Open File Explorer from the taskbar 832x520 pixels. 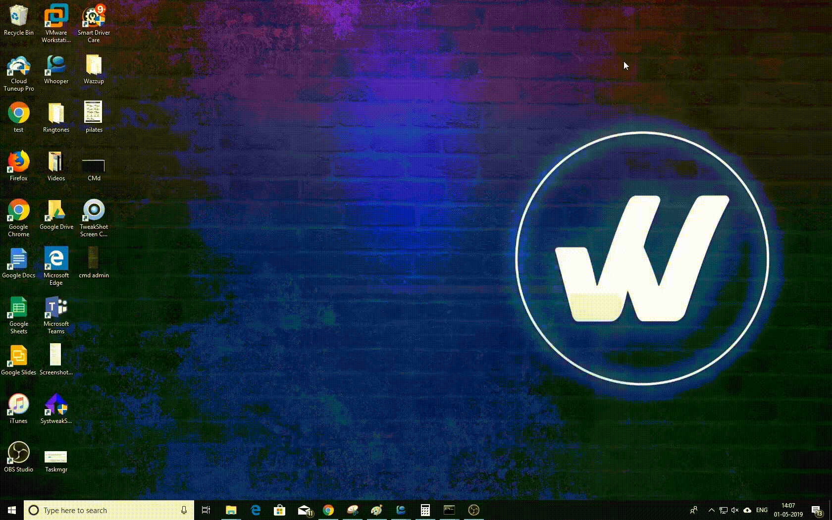(231, 510)
